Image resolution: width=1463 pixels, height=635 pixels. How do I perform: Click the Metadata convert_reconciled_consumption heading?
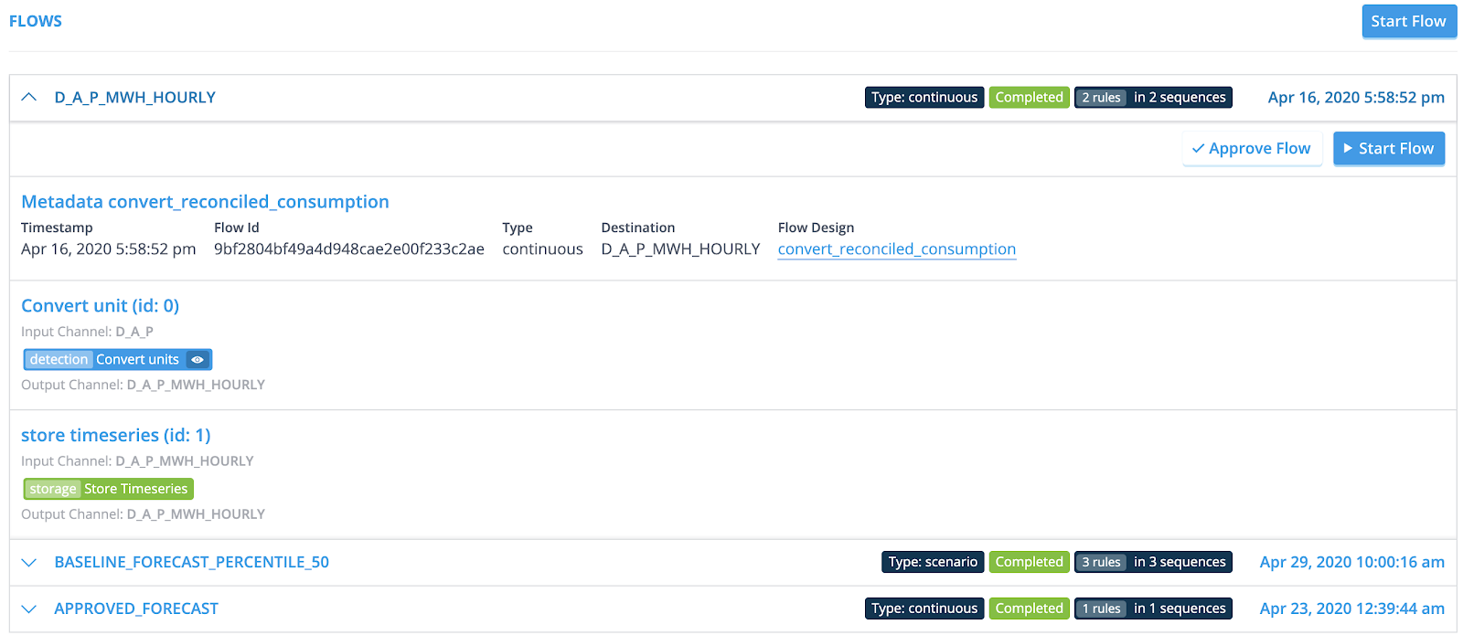pos(205,201)
